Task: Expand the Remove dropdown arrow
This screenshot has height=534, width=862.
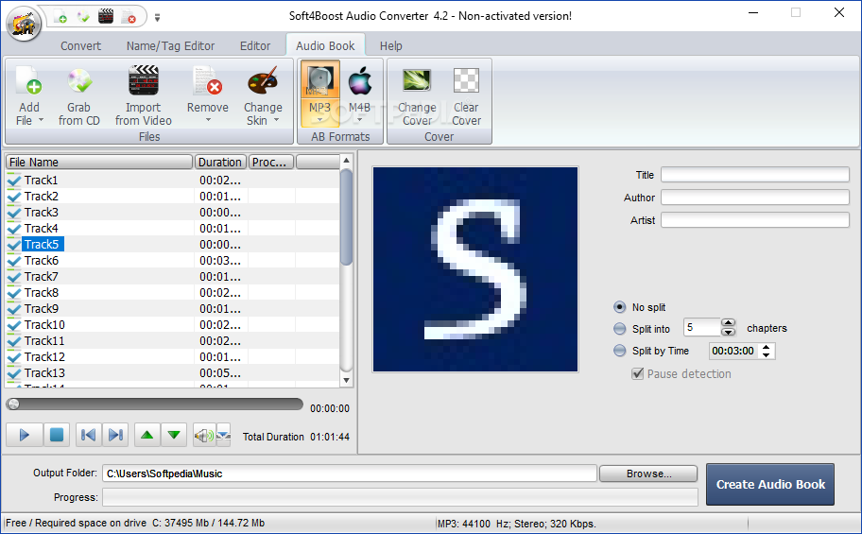Action: [208, 120]
